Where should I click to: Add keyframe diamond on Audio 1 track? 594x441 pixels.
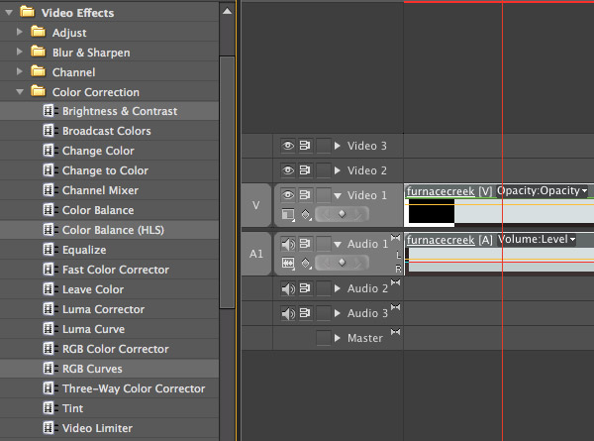[x=343, y=263]
